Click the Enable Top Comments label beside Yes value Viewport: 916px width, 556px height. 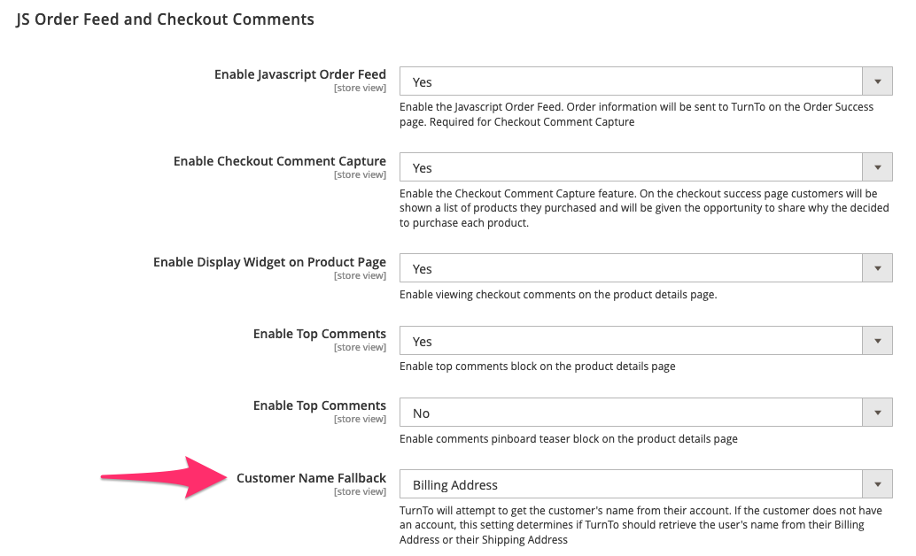pos(319,334)
